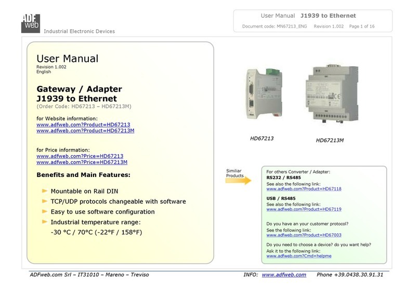Click 'Do you need to choose a device?' text
This screenshot has width=420, height=292.
[x=299, y=245]
